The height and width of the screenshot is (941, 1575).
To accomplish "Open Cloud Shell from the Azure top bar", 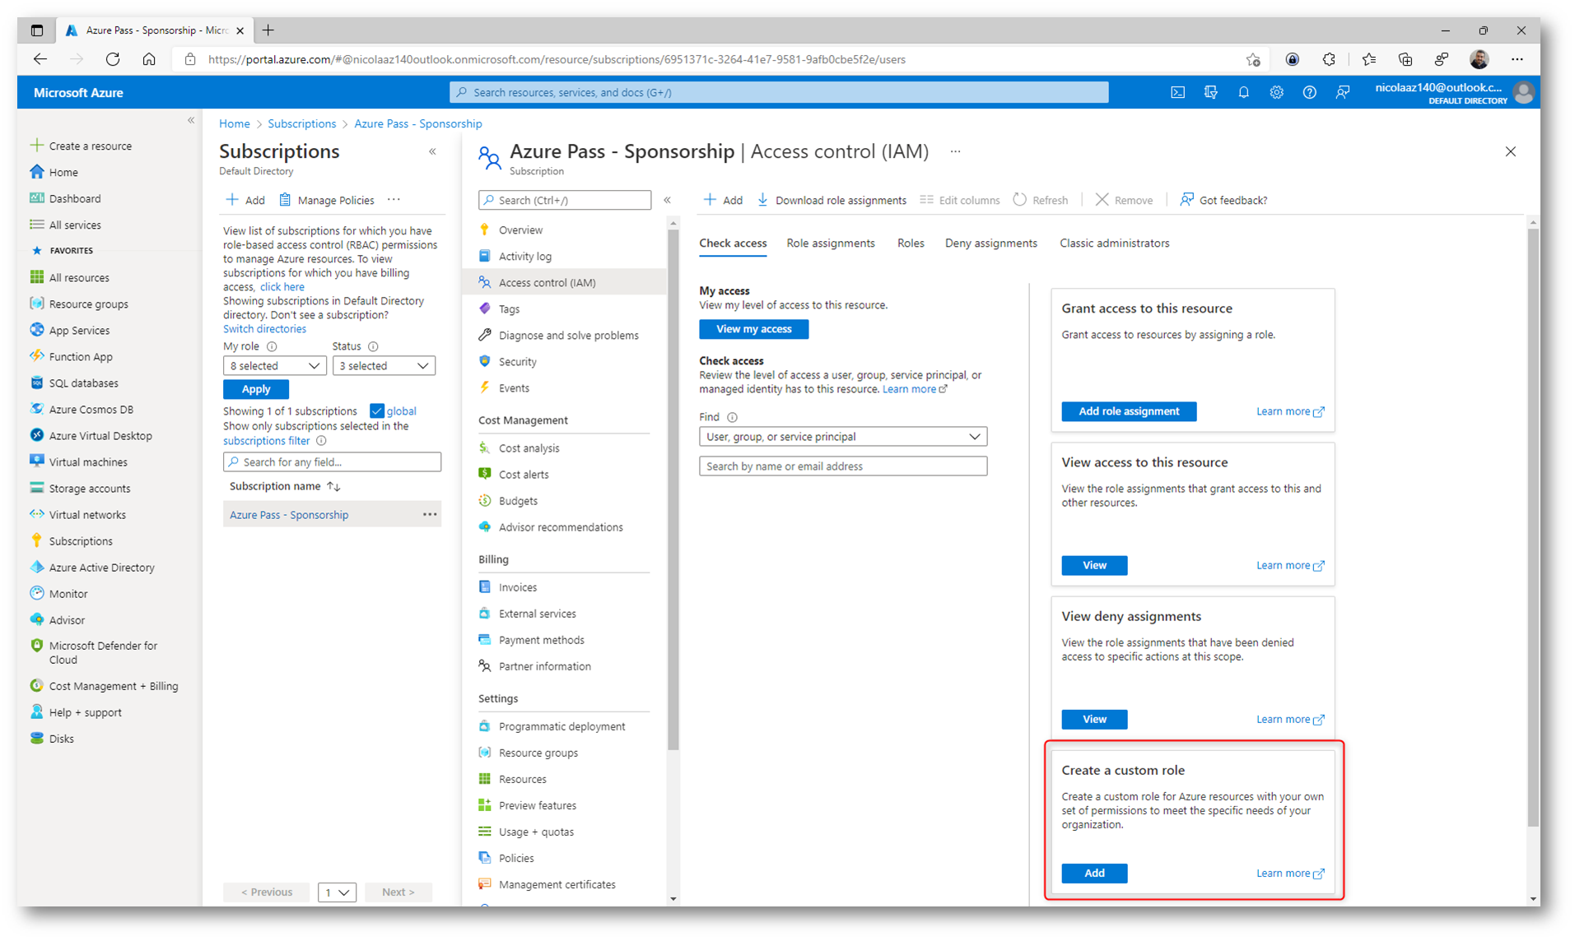I will [x=1177, y=92].
